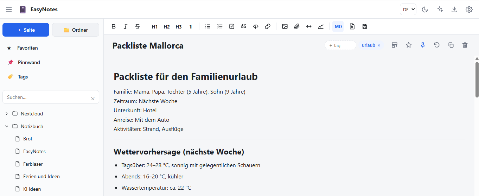479x196 pixels.
Task: Open the KI Ideen note
Action: click(x=32, y=189)
